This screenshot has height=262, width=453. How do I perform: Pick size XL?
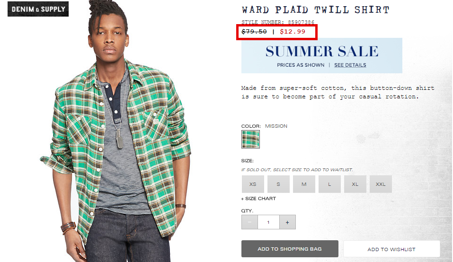click(355, 184)
